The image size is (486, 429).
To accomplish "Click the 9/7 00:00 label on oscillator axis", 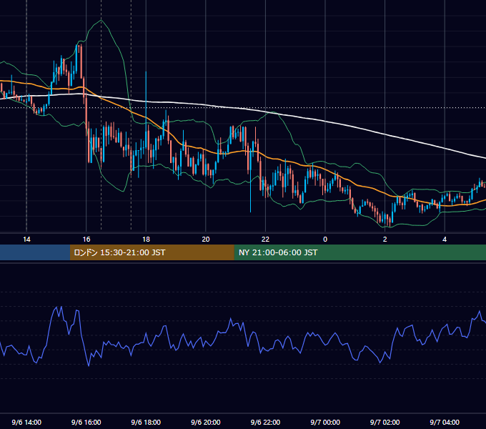I will [325, 422].
